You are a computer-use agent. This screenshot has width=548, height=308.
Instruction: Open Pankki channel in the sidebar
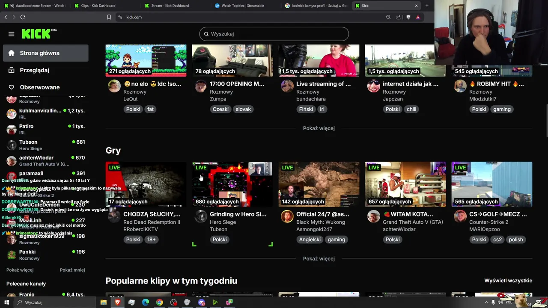click(x=45, y=255)
